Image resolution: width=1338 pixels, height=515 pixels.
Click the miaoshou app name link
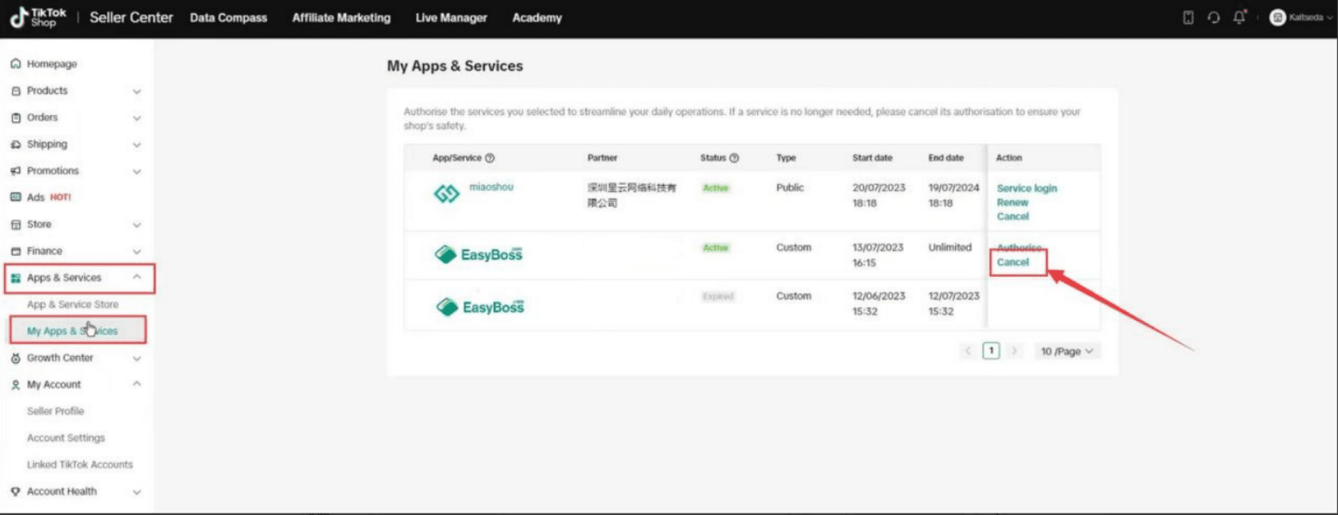[x=491, y=187]
